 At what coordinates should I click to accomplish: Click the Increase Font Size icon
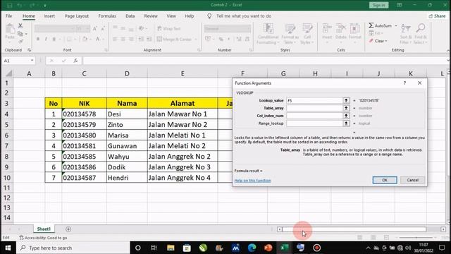[x=95, y=28]
